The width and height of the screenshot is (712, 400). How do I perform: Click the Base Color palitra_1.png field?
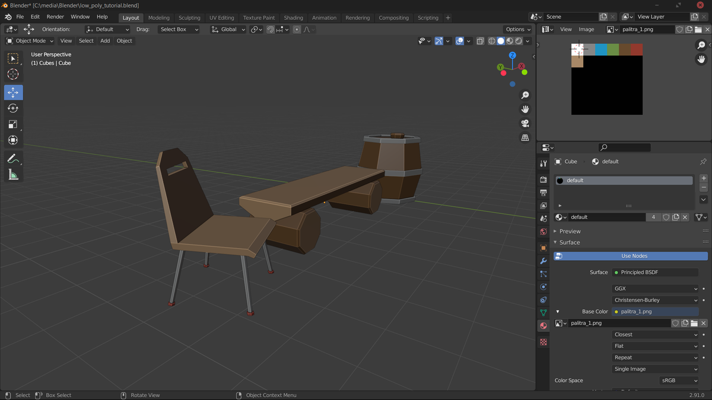tap(655, 311)
